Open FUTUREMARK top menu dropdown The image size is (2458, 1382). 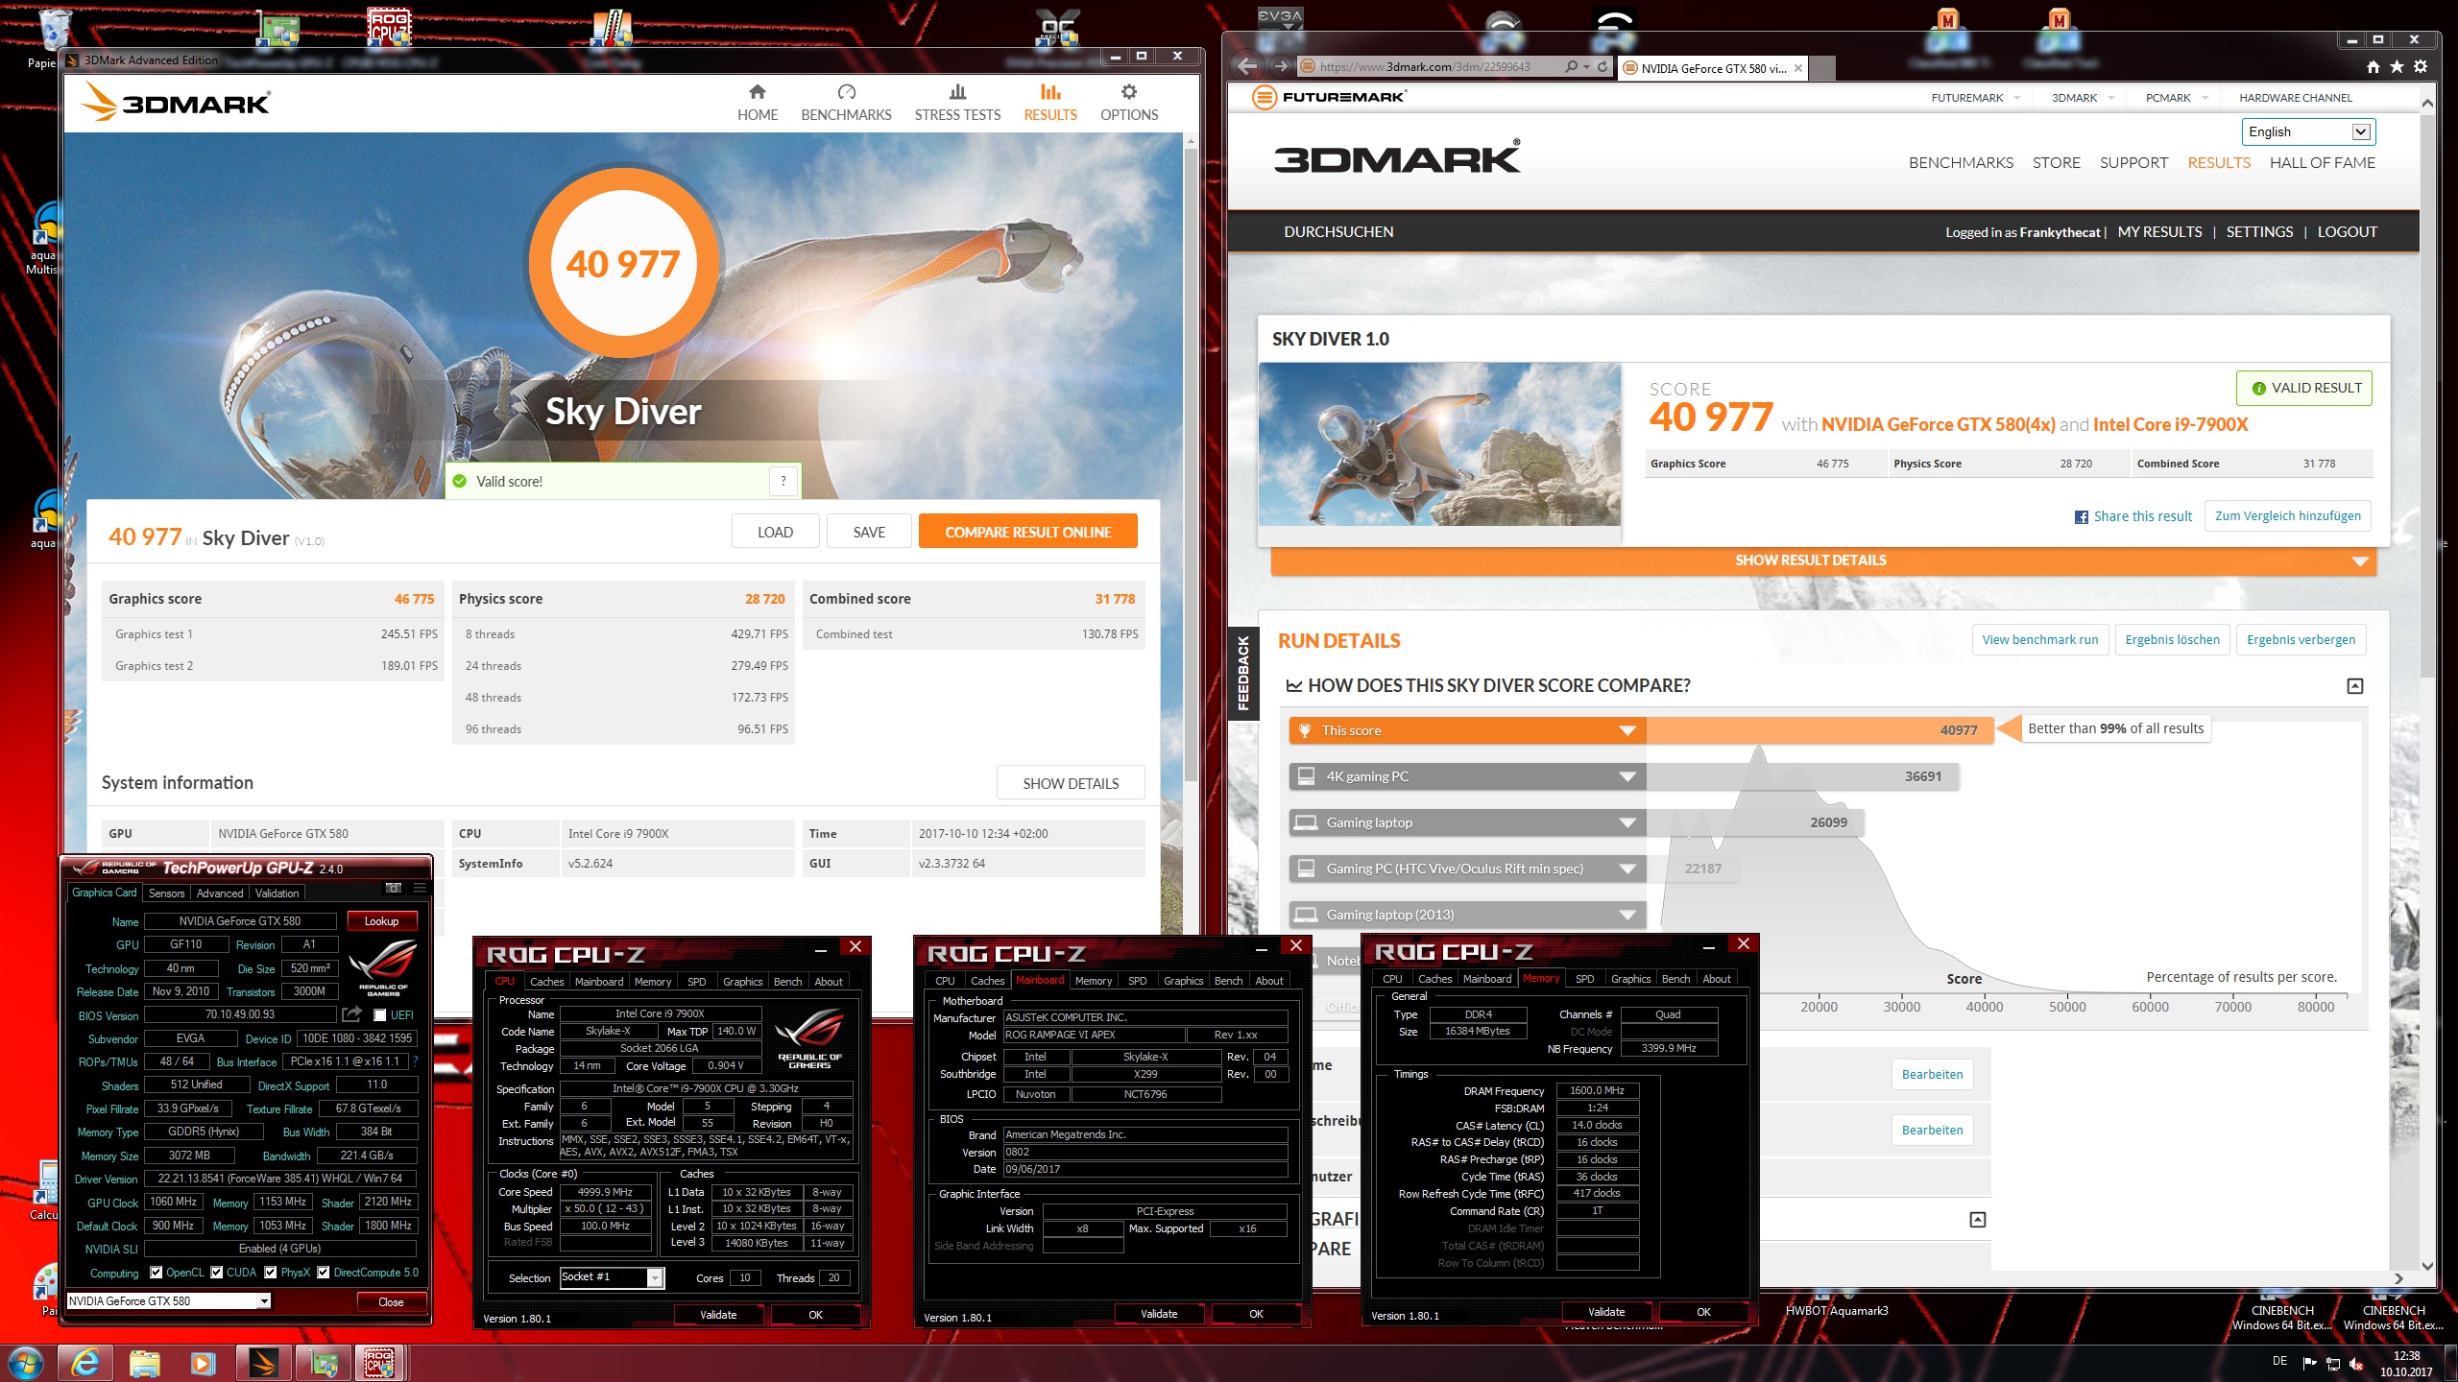(1976, 98)
